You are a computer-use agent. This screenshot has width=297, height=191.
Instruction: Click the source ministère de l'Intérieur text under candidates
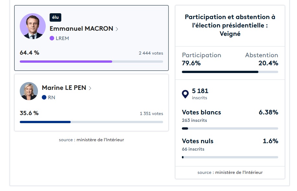(91, 140)
